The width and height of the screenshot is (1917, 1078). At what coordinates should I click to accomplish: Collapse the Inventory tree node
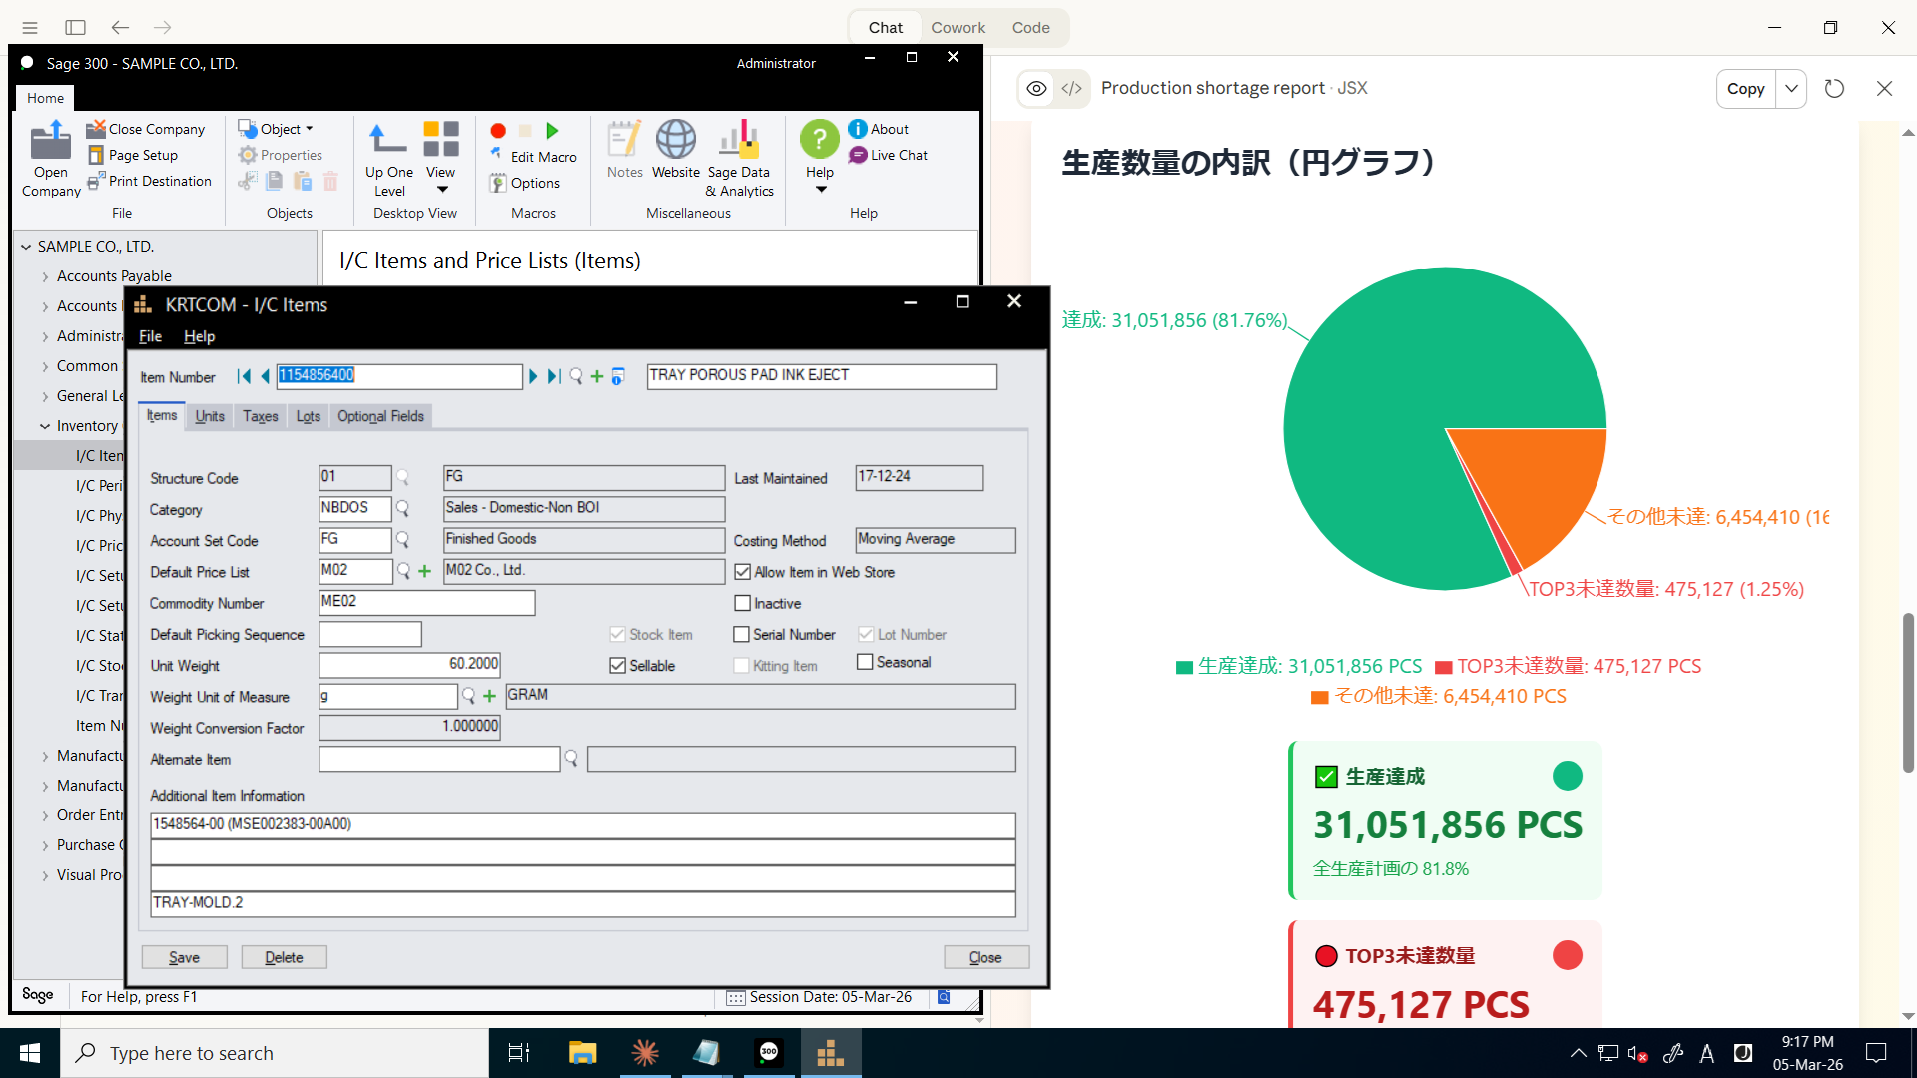[x=45, y=426]
